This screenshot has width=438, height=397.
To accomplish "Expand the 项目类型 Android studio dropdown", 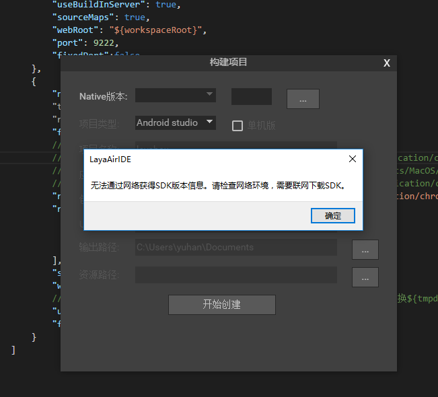I will click(176, 122).
